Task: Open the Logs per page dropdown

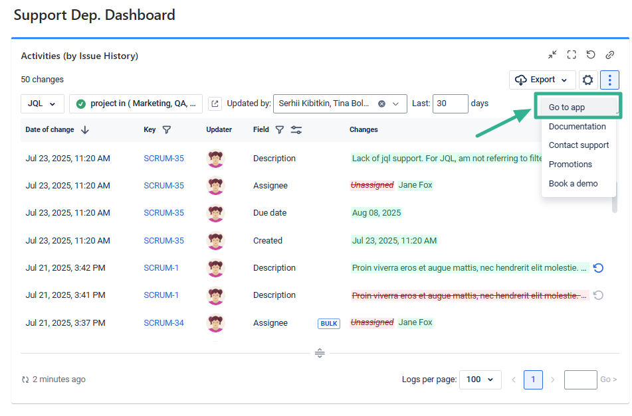Action: coord(480,380)
